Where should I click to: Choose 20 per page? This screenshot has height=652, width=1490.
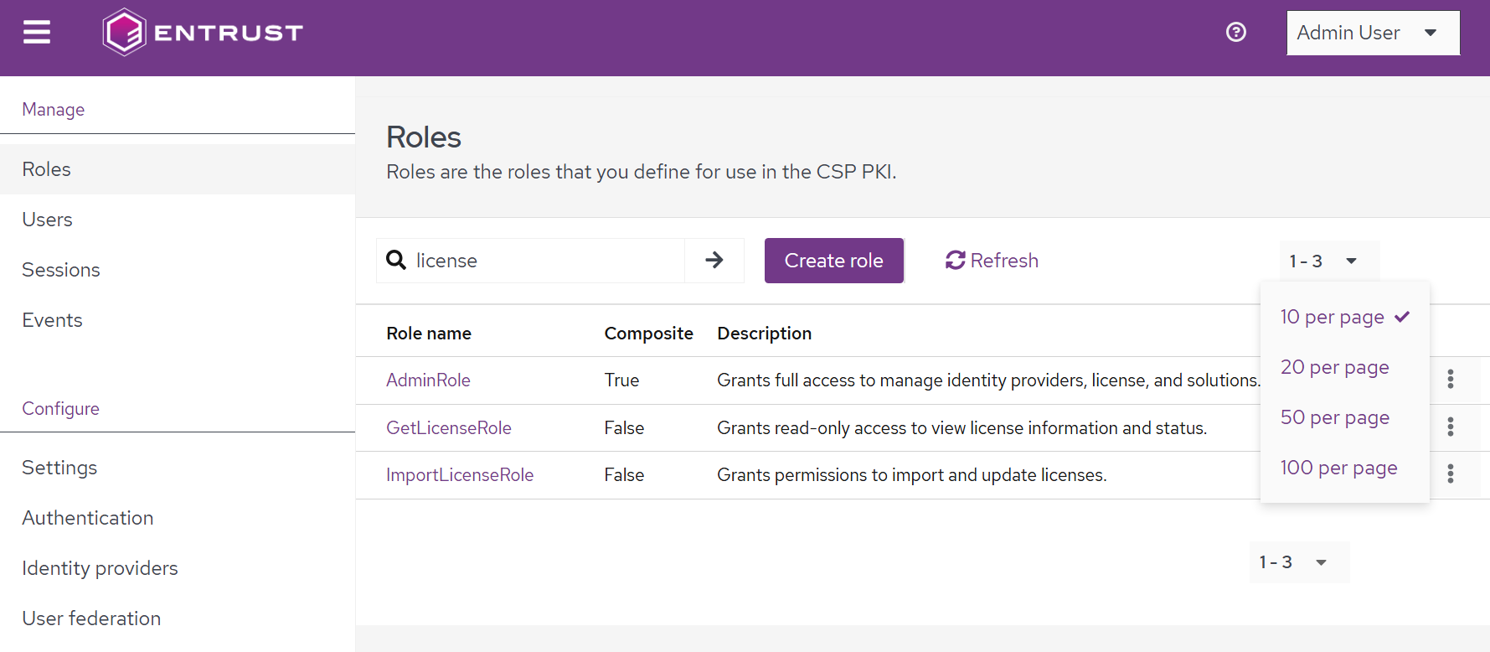[x=1334, y=368]
